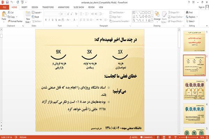209x139 pixels.
Task: Copy the selection
Action: [x=11, y=17]
